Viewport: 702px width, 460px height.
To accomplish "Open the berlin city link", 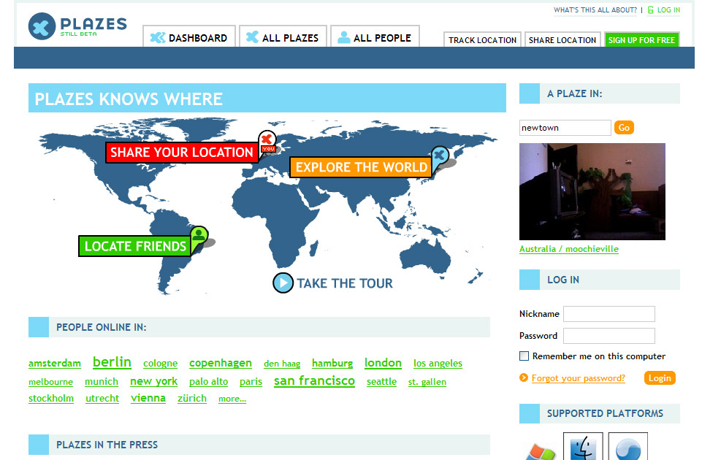I will [x=112, y=361].
